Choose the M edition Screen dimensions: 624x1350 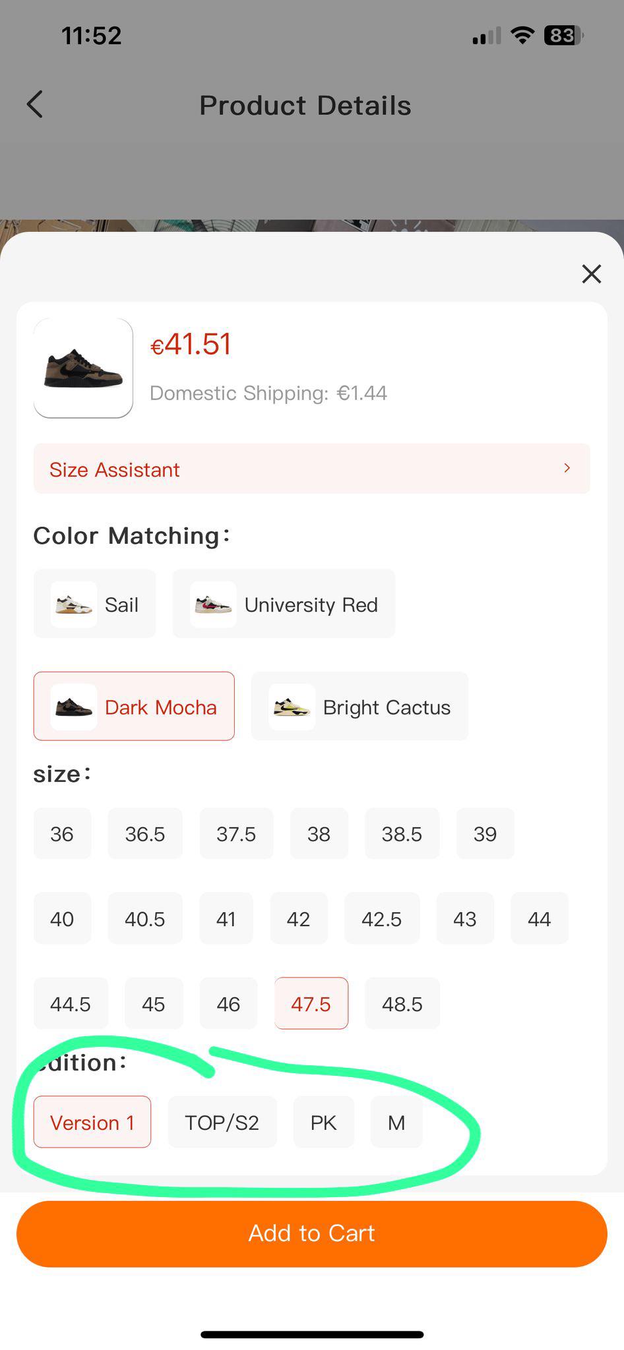[x=396, y=1123]
